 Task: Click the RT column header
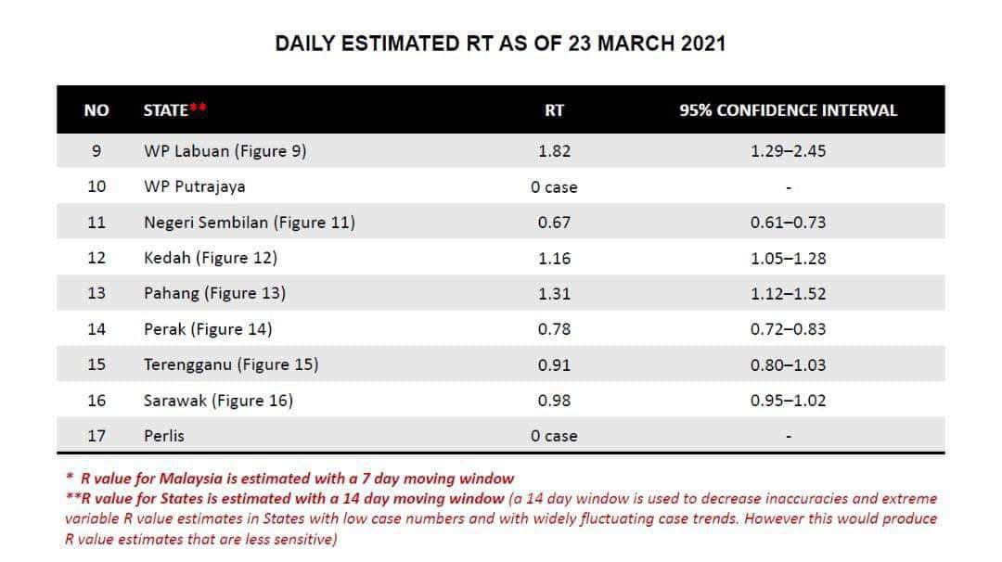pyautogui.click(x=554, y=110)
